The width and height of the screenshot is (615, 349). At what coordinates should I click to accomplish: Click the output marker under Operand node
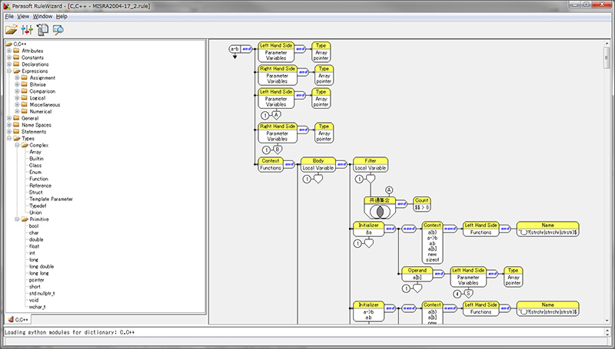pos(417,288)
